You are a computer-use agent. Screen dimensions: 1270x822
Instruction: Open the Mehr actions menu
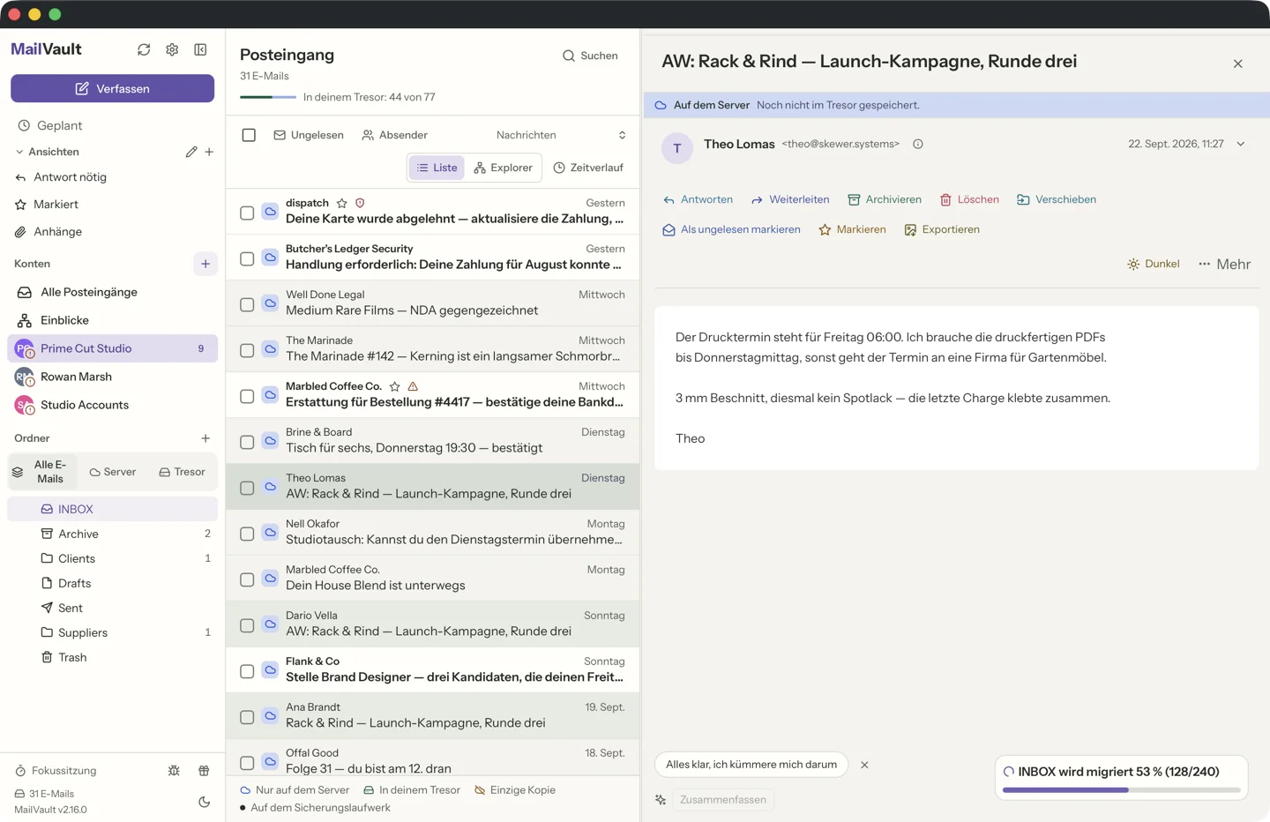pos(1225,264)
